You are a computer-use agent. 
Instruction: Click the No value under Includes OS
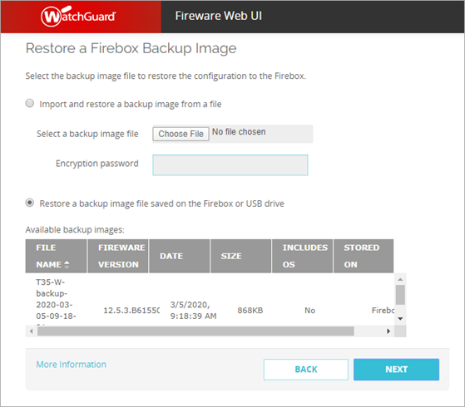click(x=310, y=311)
